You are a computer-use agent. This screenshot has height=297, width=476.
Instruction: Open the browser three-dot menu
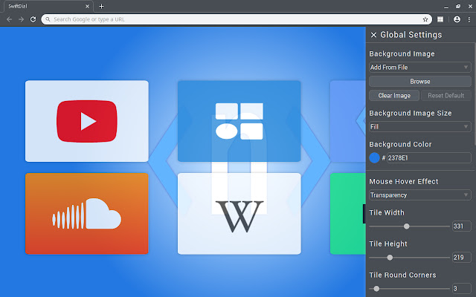click(x=469, y=19)
